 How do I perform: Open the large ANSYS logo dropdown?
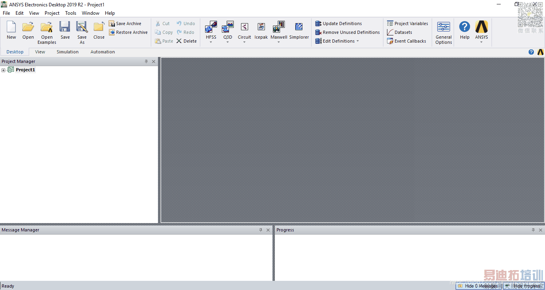481,42
